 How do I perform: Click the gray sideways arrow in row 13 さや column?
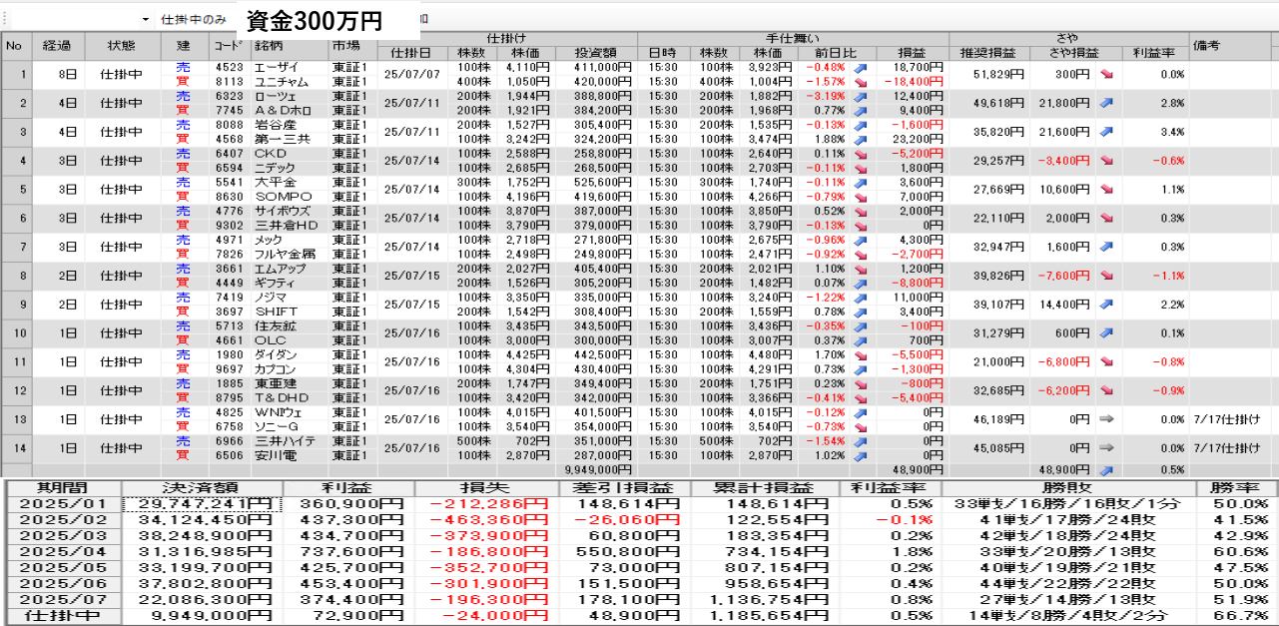point(1106,419)
